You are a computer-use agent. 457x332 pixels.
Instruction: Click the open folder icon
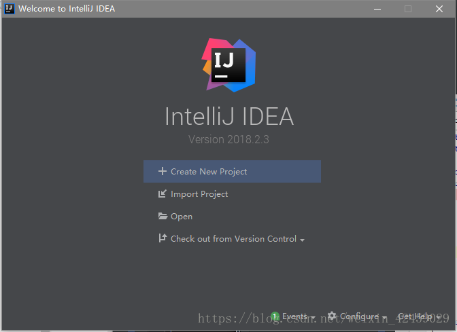click(163, 216)
